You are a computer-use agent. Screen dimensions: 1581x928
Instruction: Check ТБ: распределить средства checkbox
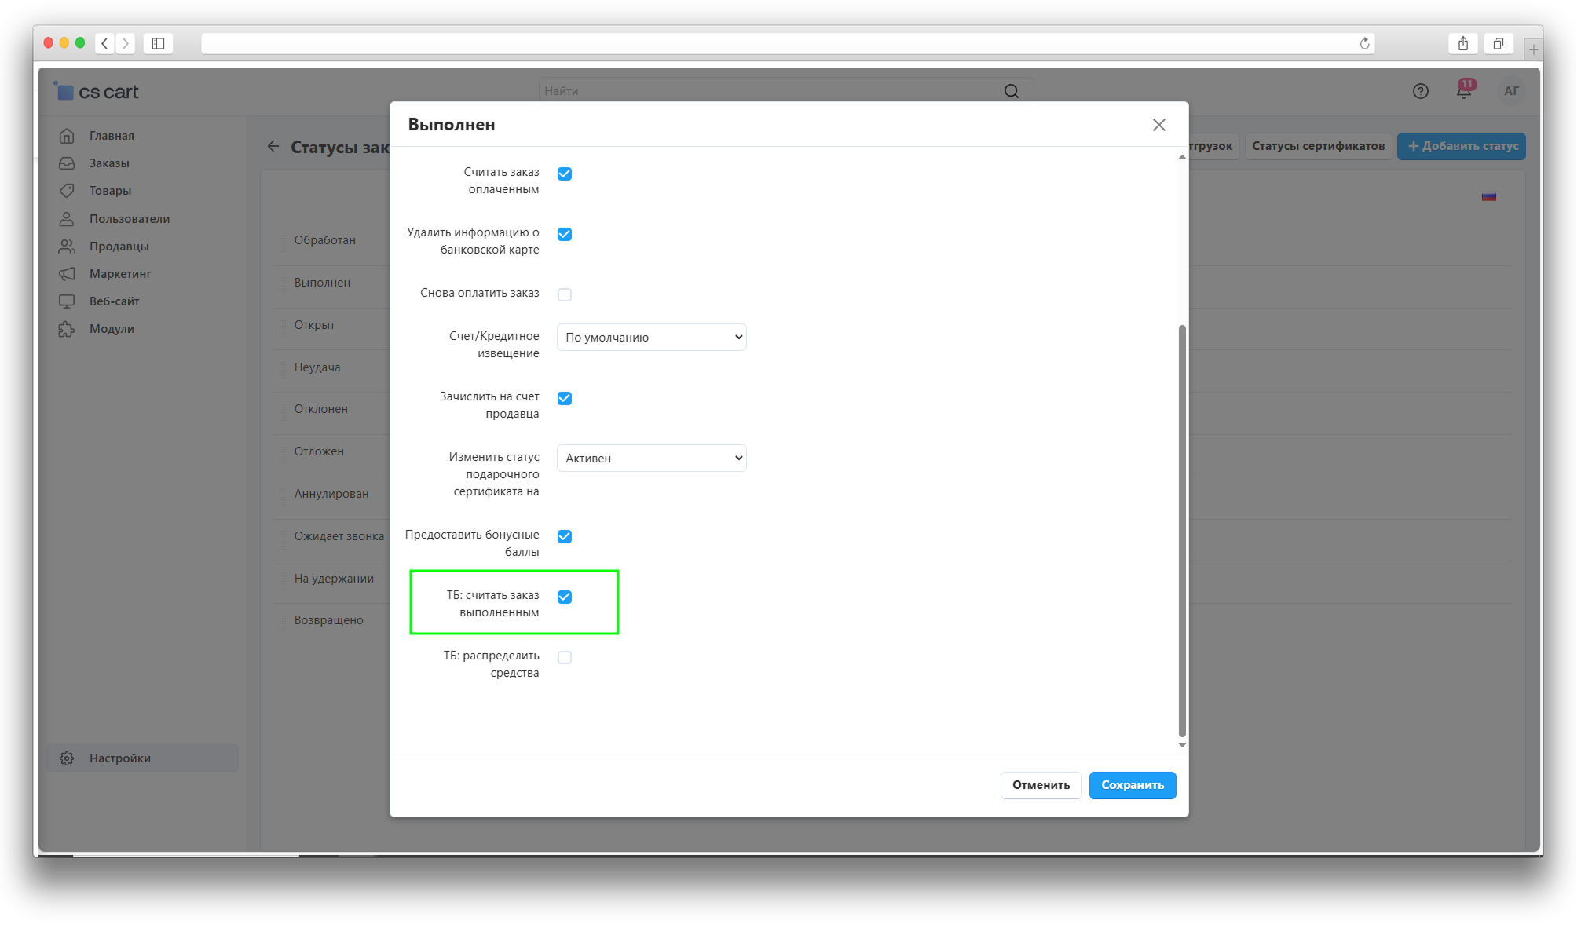(564, 657)
